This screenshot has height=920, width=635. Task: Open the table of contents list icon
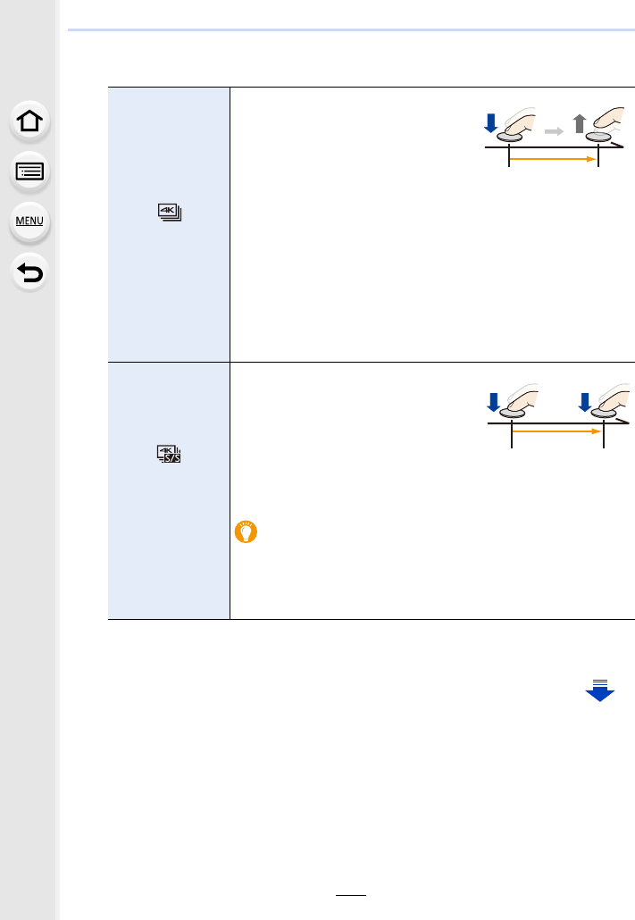[30, 171]
